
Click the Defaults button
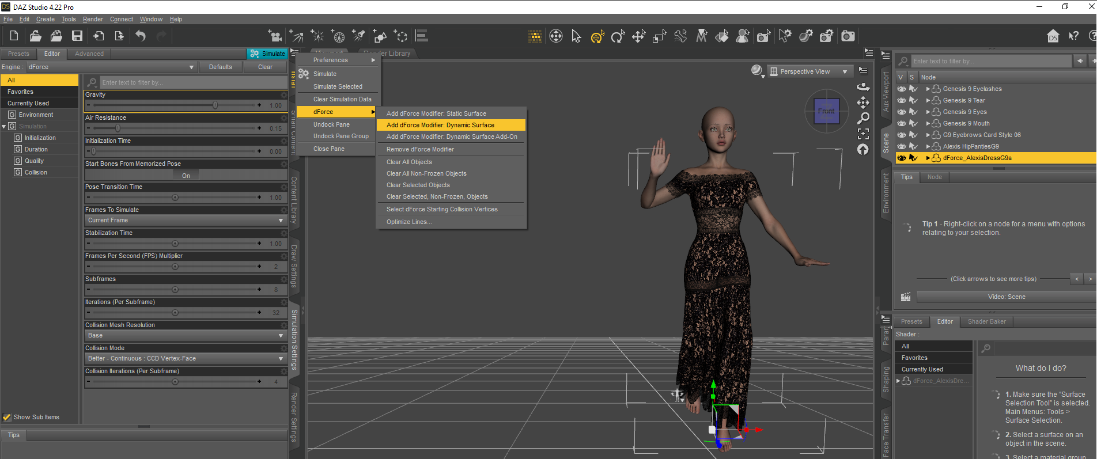220,67
